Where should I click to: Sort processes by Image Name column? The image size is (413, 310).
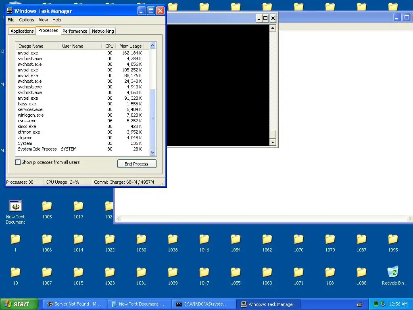point(37,46)
